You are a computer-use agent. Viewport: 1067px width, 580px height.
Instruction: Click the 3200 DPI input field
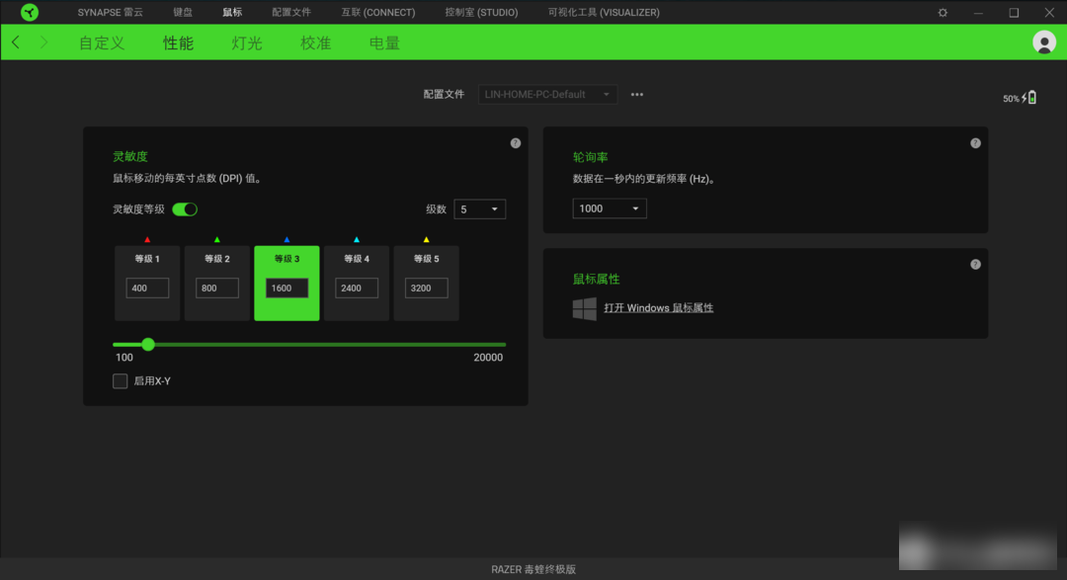tap(426, 288)
